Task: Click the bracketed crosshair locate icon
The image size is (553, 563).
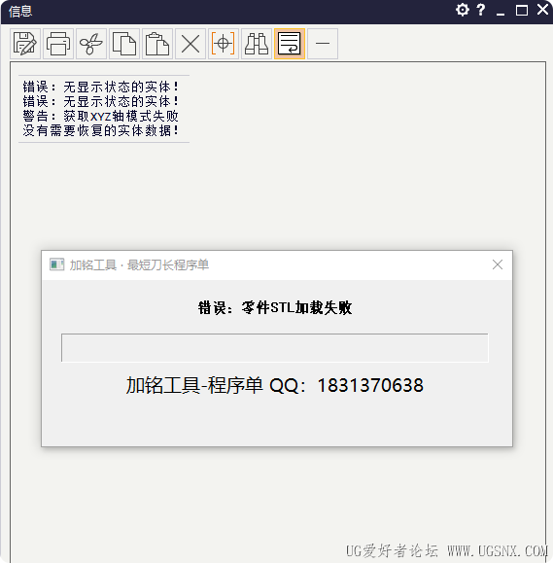Action: click(224, 44)
